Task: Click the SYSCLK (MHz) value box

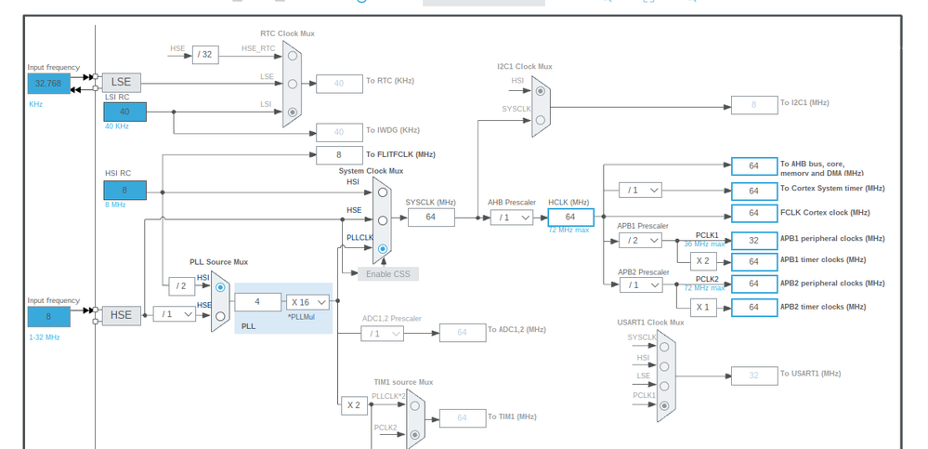Action: point(430,218)
